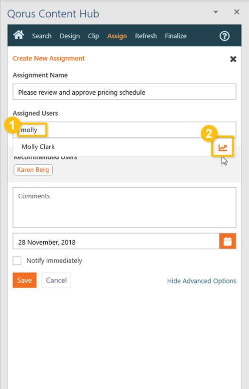The width and height of the screenshot is (249, 389).
Task: Open the Search tab
Action: click(x=42, y=36)
